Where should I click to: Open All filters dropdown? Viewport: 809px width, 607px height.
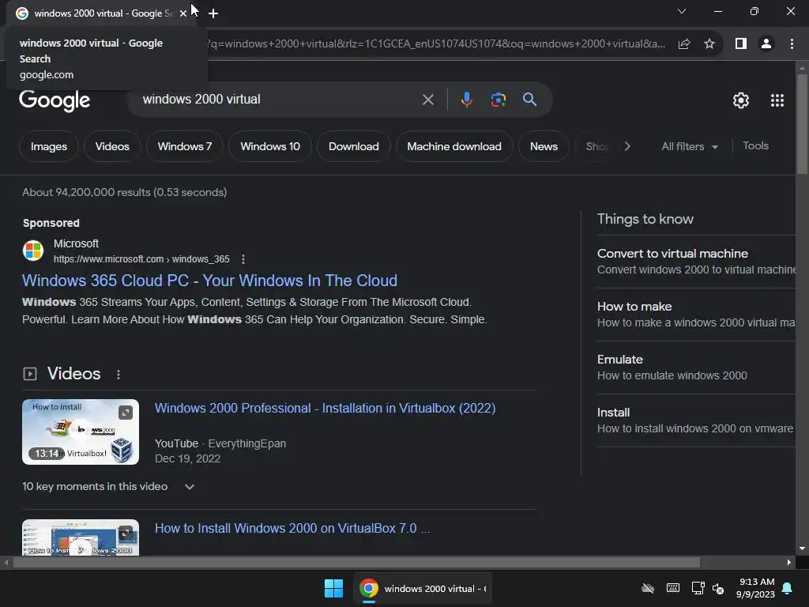click(x=690, y=146)
